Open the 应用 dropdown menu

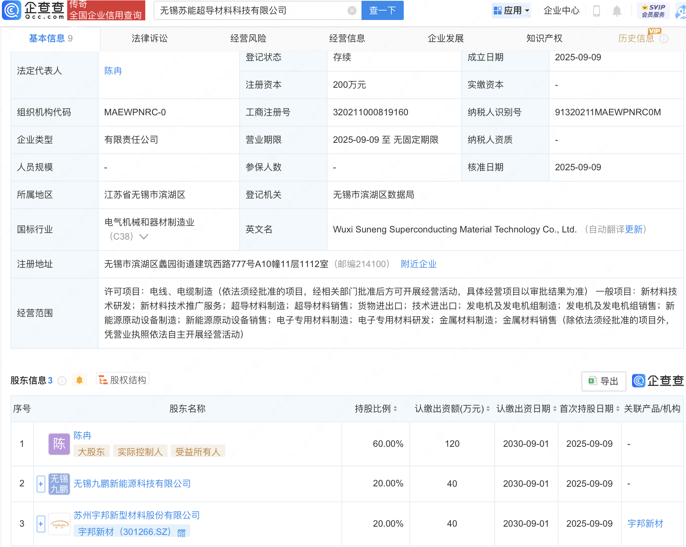coord(511,11)
